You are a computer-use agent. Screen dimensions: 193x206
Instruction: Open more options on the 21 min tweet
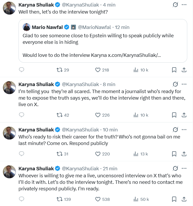[x=184, y=168]
